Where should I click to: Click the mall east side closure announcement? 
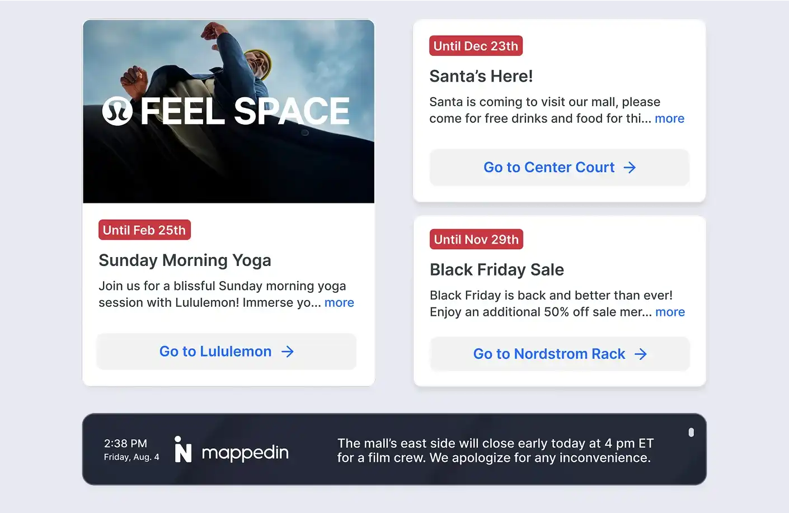pos(495,450)
